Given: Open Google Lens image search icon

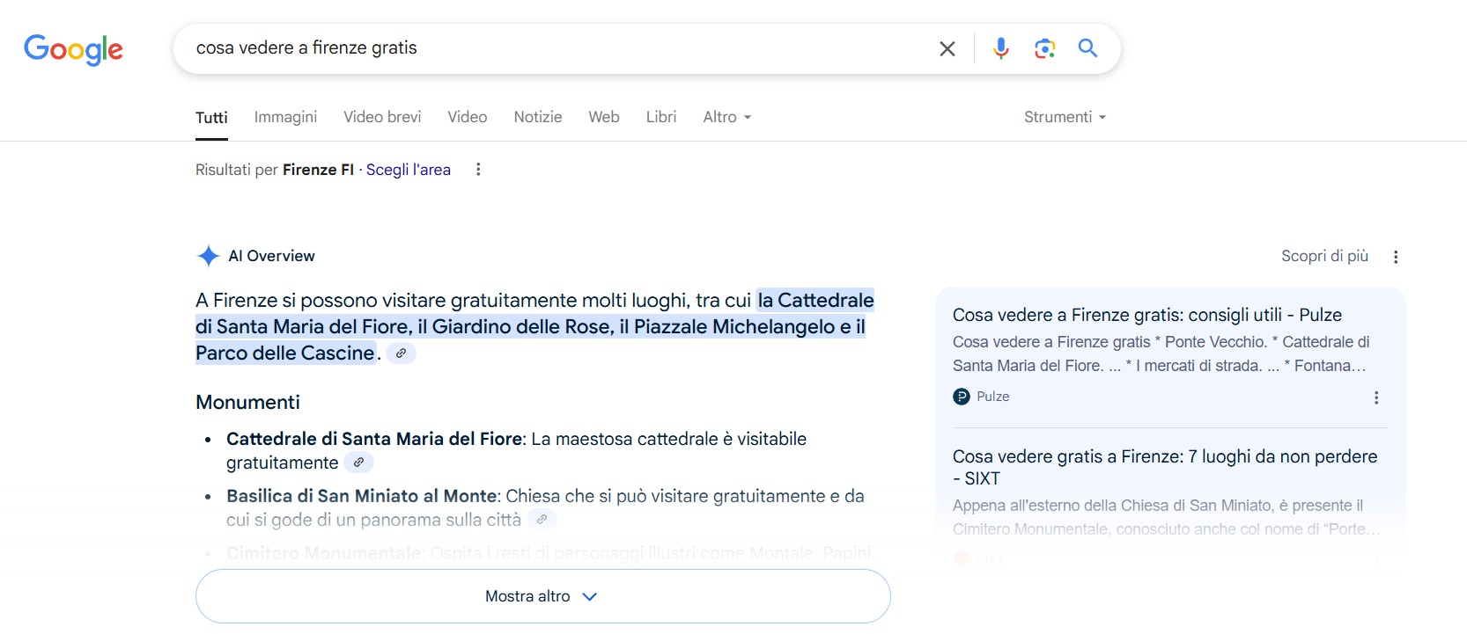Looking at the screenshot, I should click(x=1044, y=48).
